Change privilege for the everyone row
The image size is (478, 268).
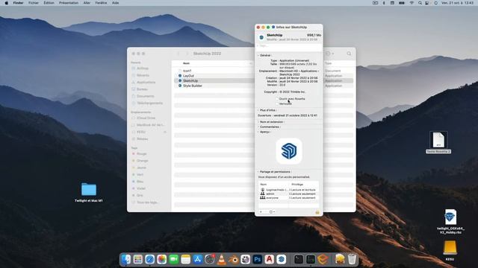[302, 198]
